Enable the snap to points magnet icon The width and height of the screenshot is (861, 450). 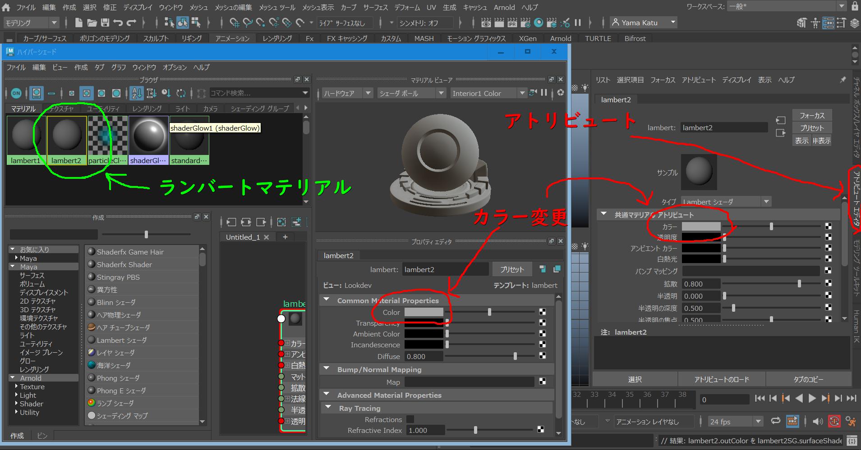tap(261, 23)
